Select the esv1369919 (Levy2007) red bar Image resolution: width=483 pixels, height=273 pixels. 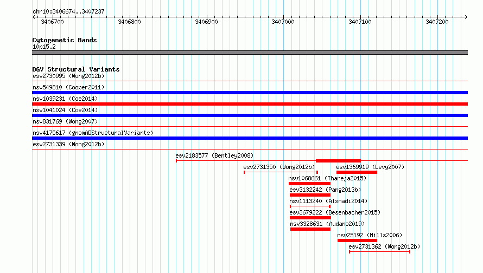pos(357,172)
